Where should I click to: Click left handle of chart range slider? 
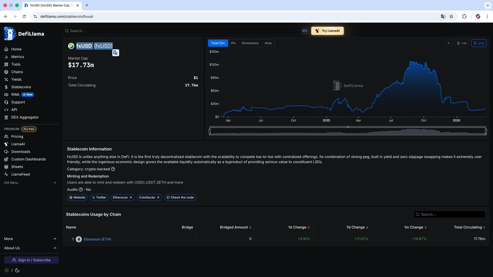coord(210,132)
